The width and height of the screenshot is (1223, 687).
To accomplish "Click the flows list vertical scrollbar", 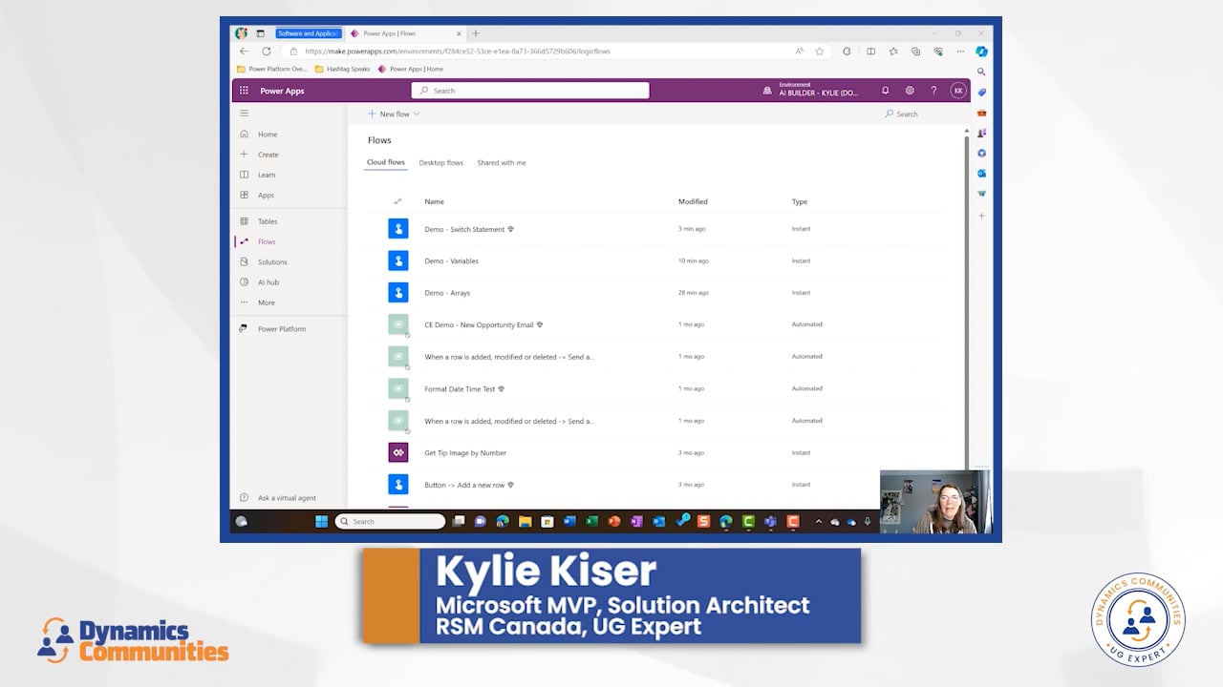I will [x=966, y=303].
